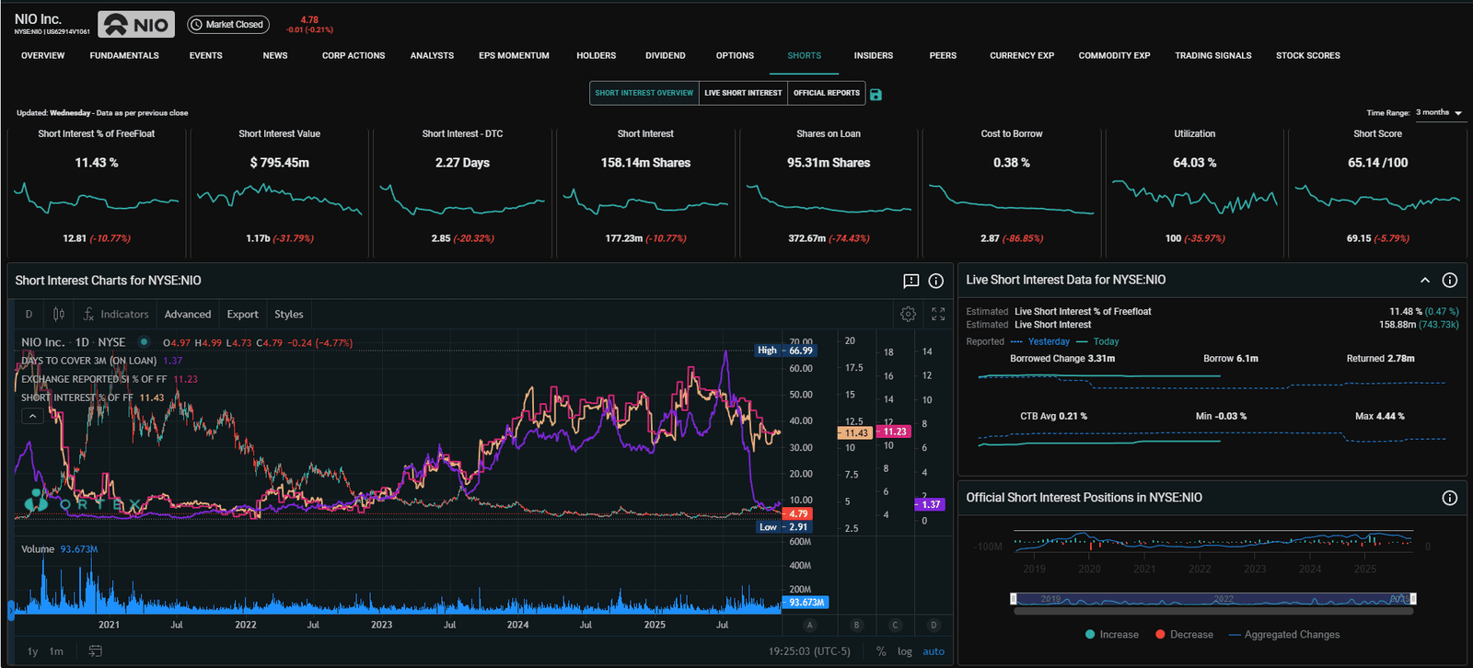This screenshot has height=668, width=1473.
Task: Click the Export button in chart toolbar
Action: pyautogui.click(x=242, y=314)
